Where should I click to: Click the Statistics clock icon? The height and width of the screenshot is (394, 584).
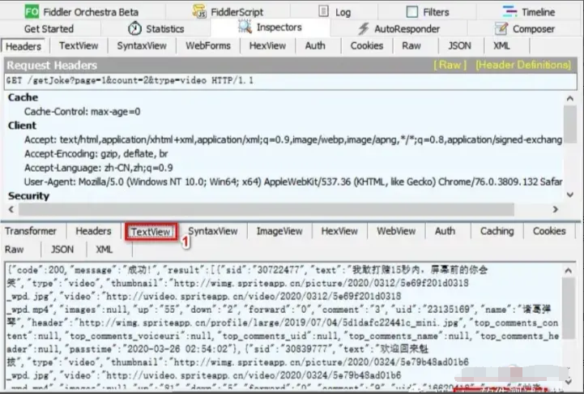tap(134, 28)
